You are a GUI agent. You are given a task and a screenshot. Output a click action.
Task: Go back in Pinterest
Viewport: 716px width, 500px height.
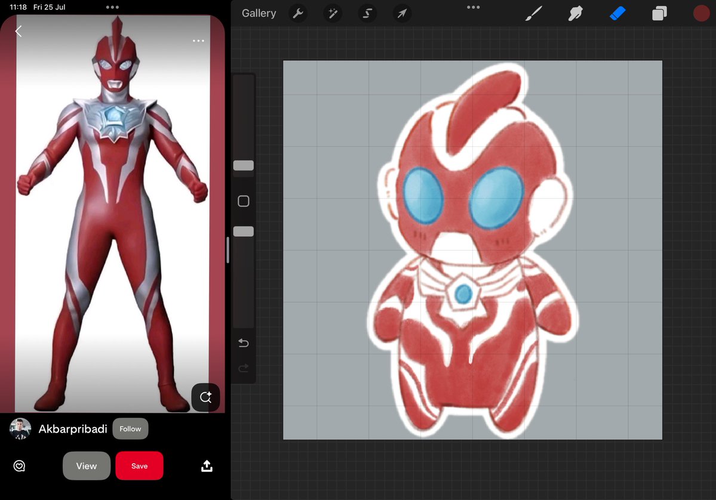point(19,31)
